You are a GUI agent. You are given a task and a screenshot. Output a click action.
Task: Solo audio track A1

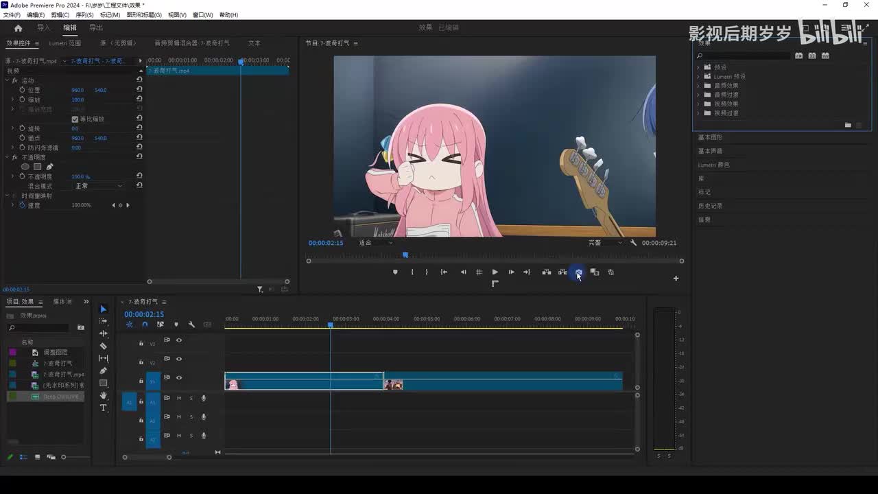coord(191,398)
